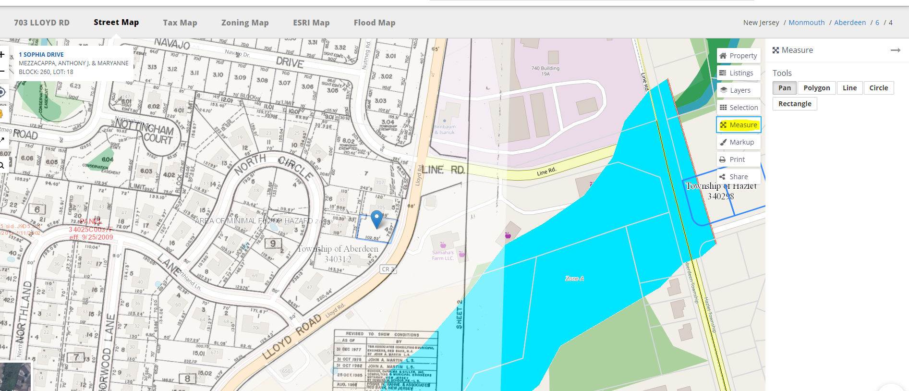This screenshot has width=909, height=391.
Task: Switch to the Street Map tab
Action: point(116,22)
